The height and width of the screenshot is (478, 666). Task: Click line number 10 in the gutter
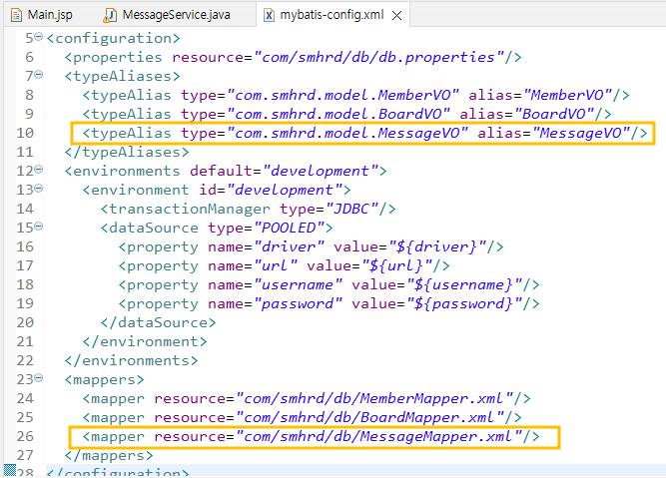pos(25,133)
